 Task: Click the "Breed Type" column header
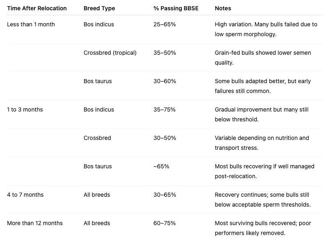point(99,8)
